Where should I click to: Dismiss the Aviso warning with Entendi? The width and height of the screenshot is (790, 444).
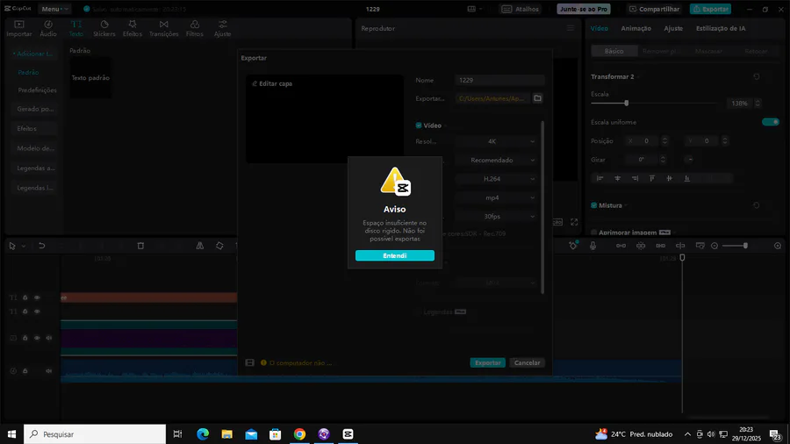click(394, 255)
